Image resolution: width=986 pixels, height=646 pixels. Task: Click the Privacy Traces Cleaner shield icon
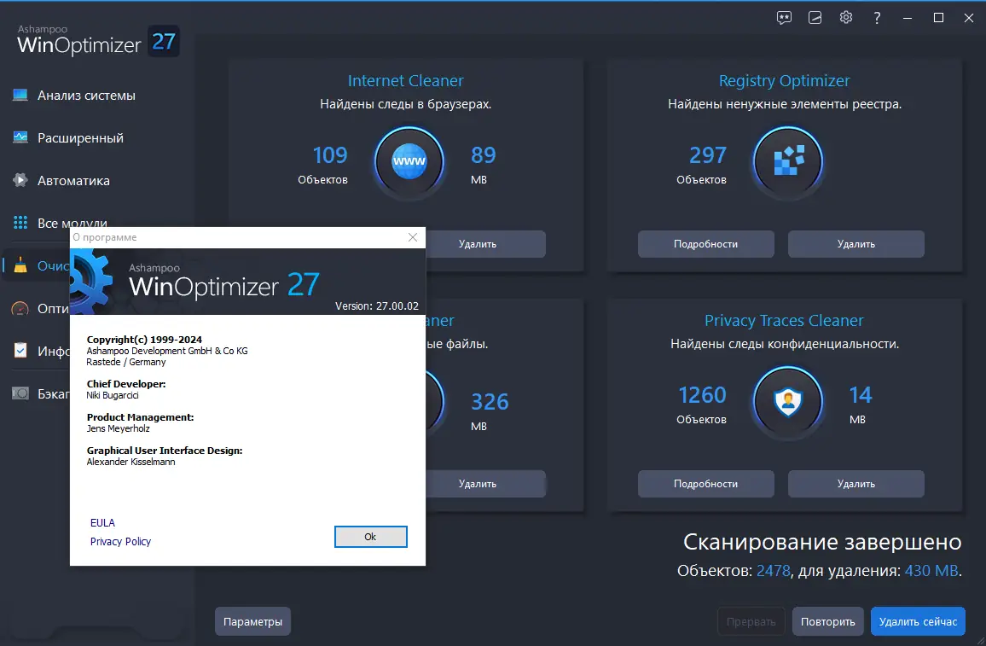[x=788, y=401]
